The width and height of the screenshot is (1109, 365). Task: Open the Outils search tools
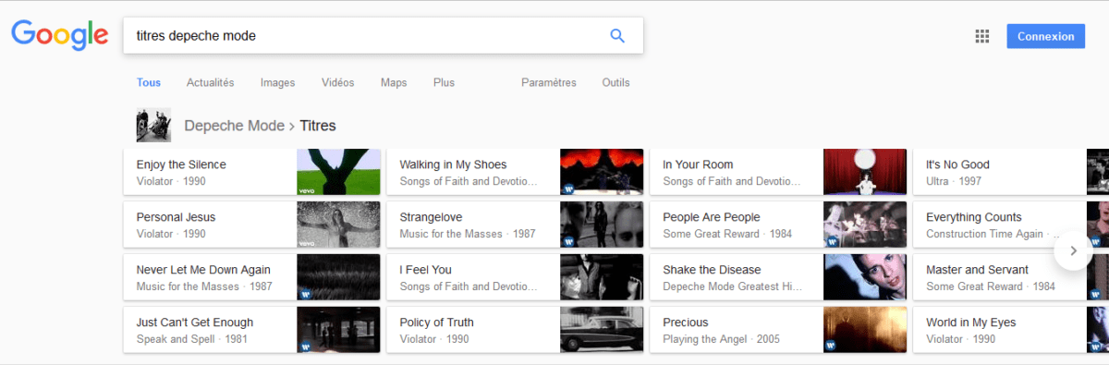coord(615,82)
